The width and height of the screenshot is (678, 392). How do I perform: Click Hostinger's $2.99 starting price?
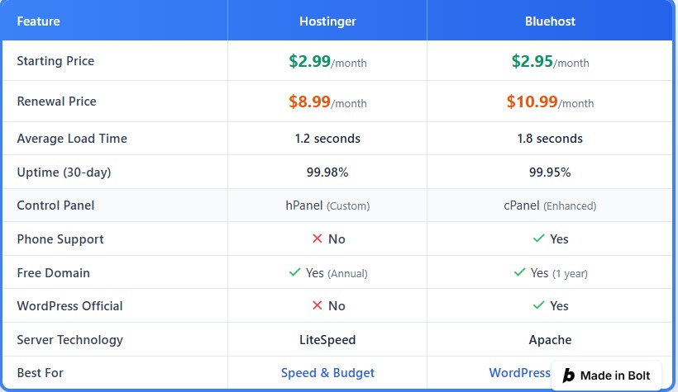(x=310, y=61)
